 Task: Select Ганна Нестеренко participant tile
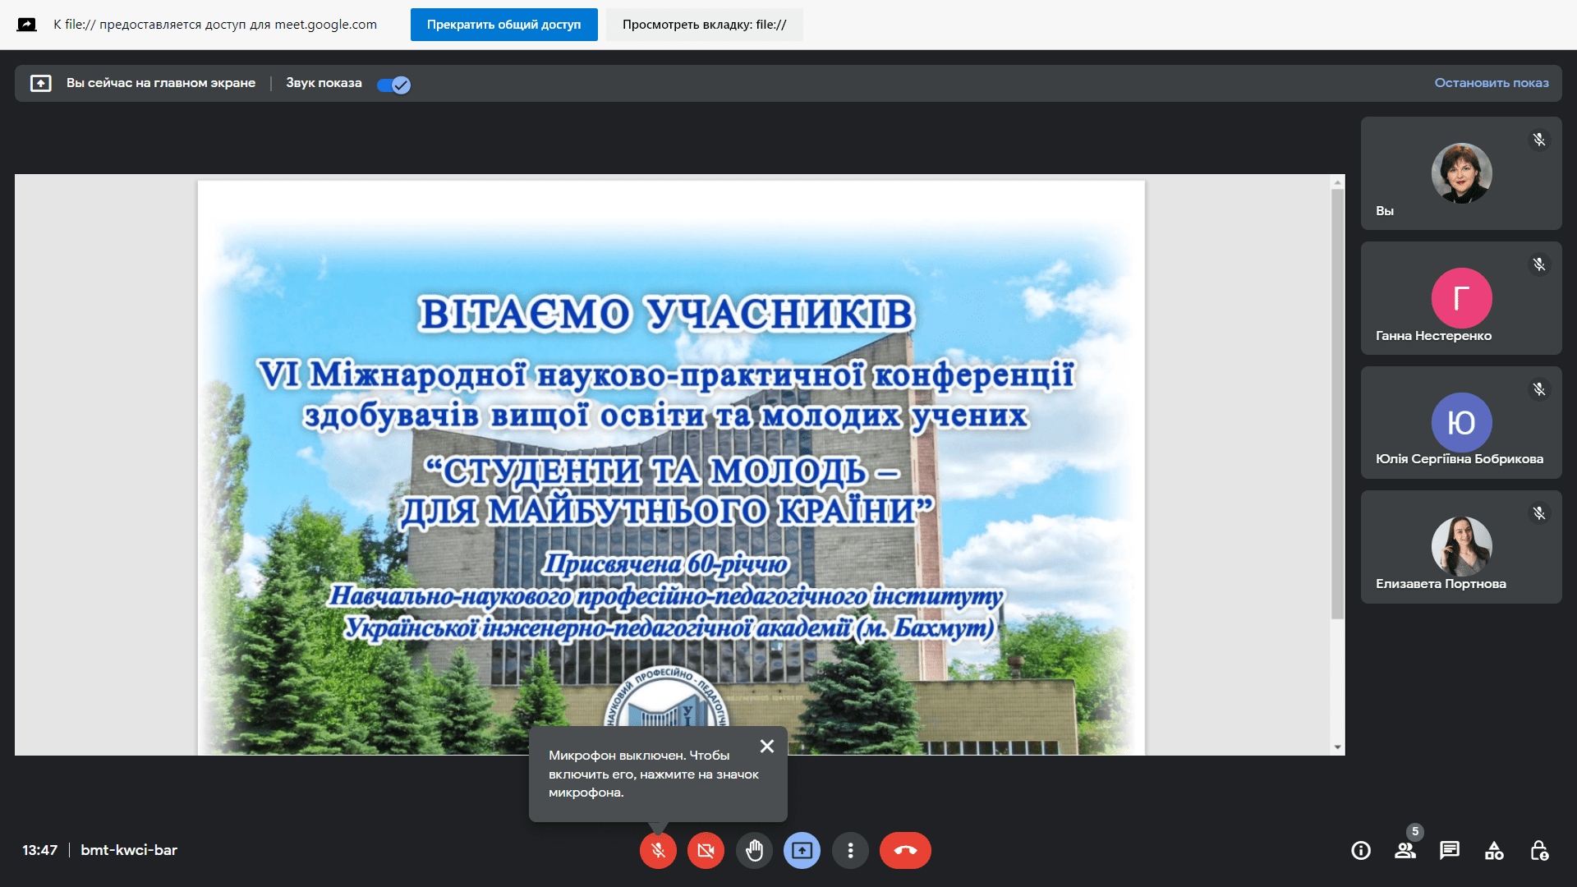click(x=1461, y=298)
